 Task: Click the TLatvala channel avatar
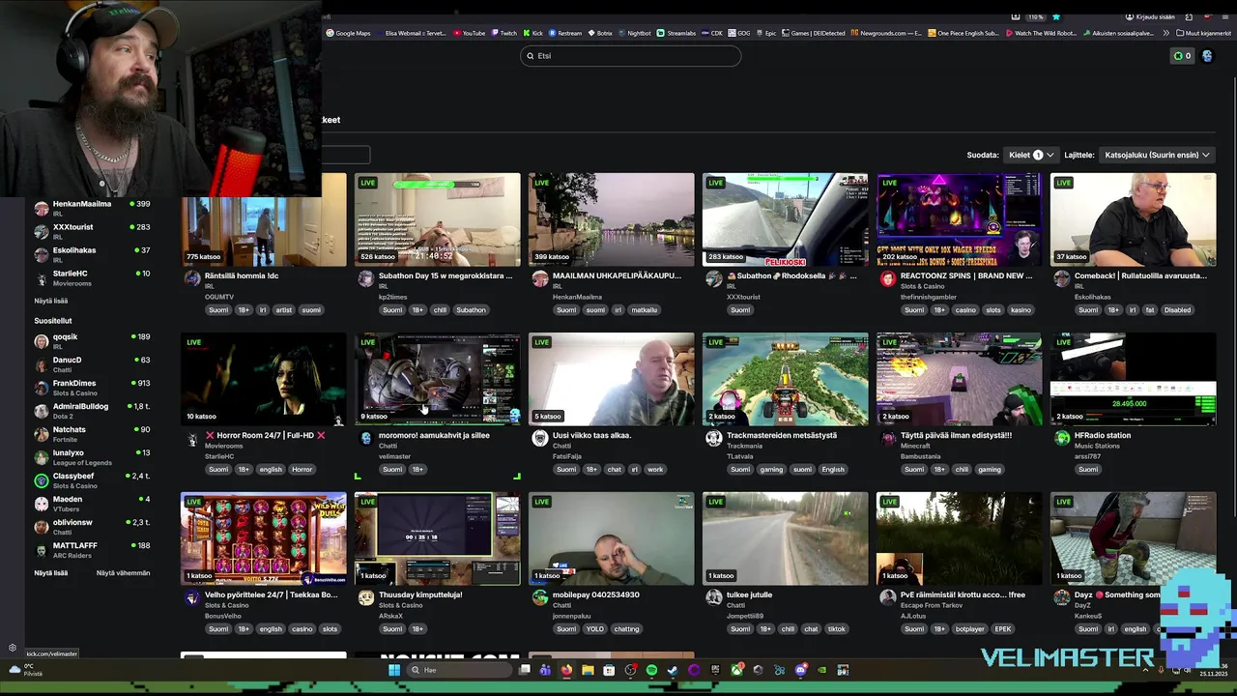click(x=713, y=438)
